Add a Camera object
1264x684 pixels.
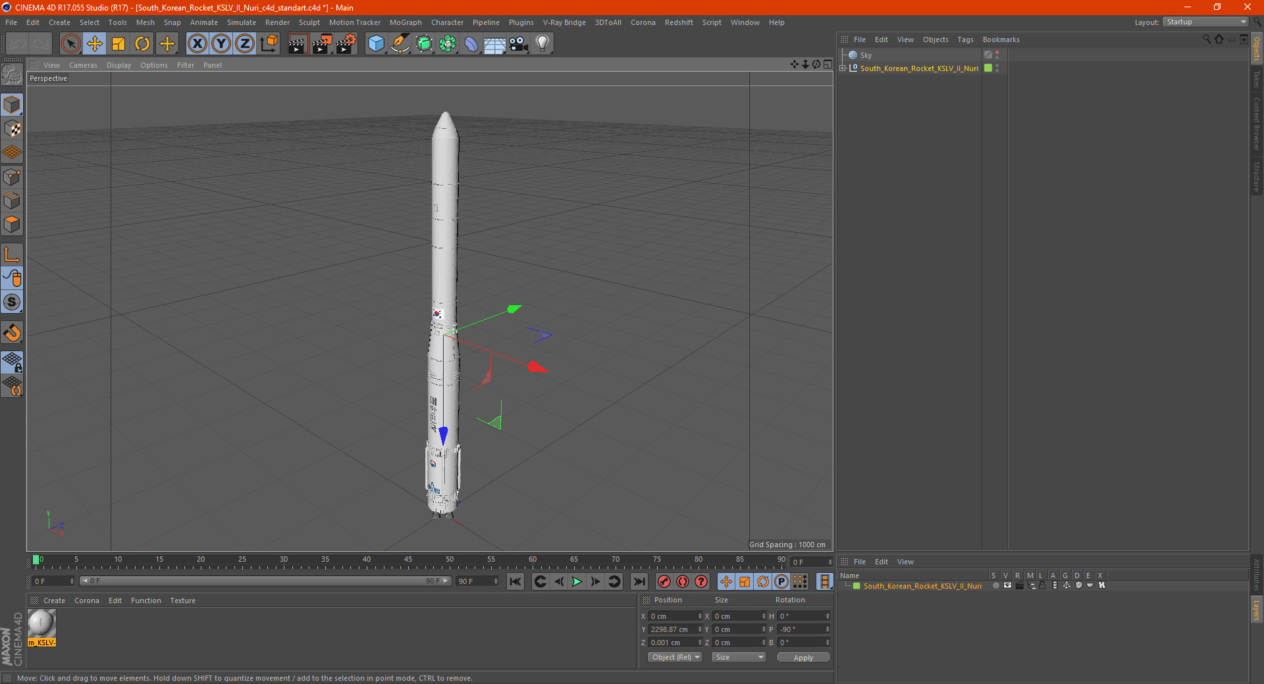point(518,44)
